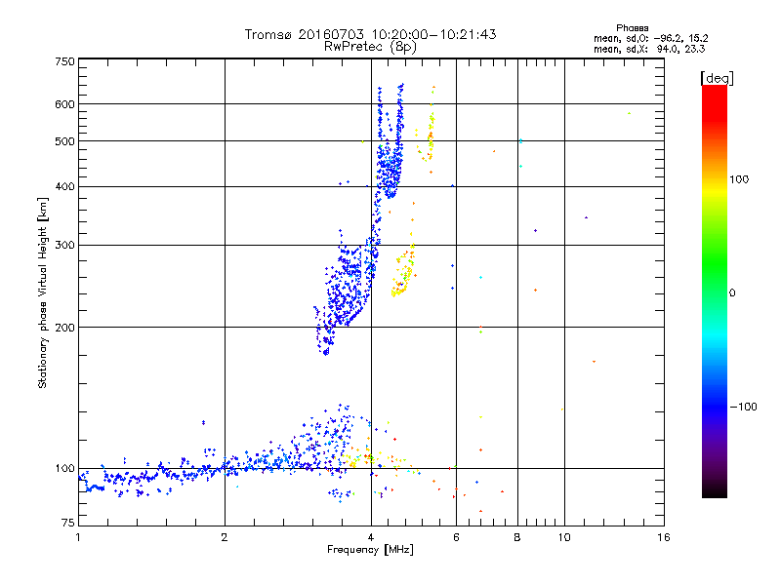Click the x-axis tick label '6'
This screenshot has width=781, height=585.
(456, 537)
